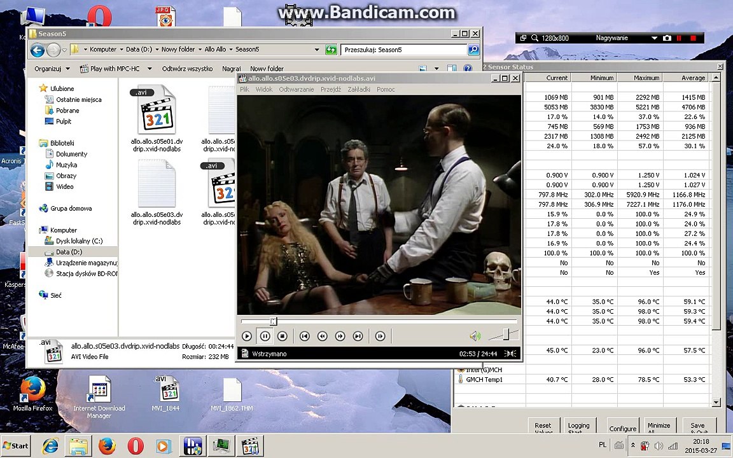The height and width of the screenshot is (458, 733).
Task: Mute audio with the speaker icon
Action: [x=475, y=336]
